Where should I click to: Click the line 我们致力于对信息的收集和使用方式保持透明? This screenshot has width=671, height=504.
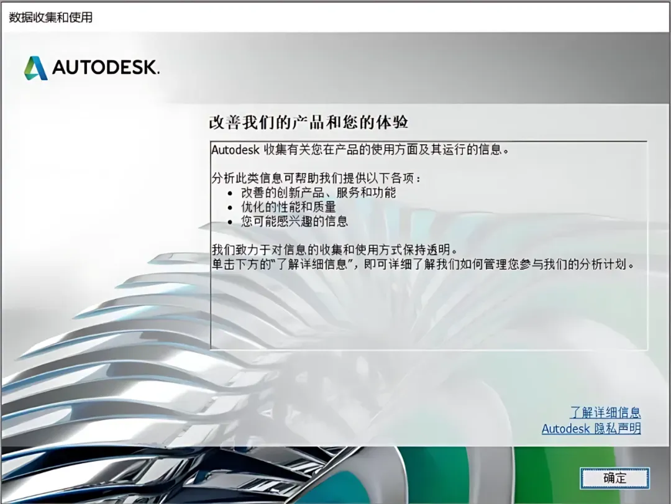pyautogui.click(x=335, y=249)
